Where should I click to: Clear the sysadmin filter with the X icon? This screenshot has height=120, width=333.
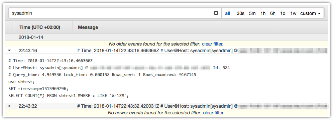tap(216, 13)
